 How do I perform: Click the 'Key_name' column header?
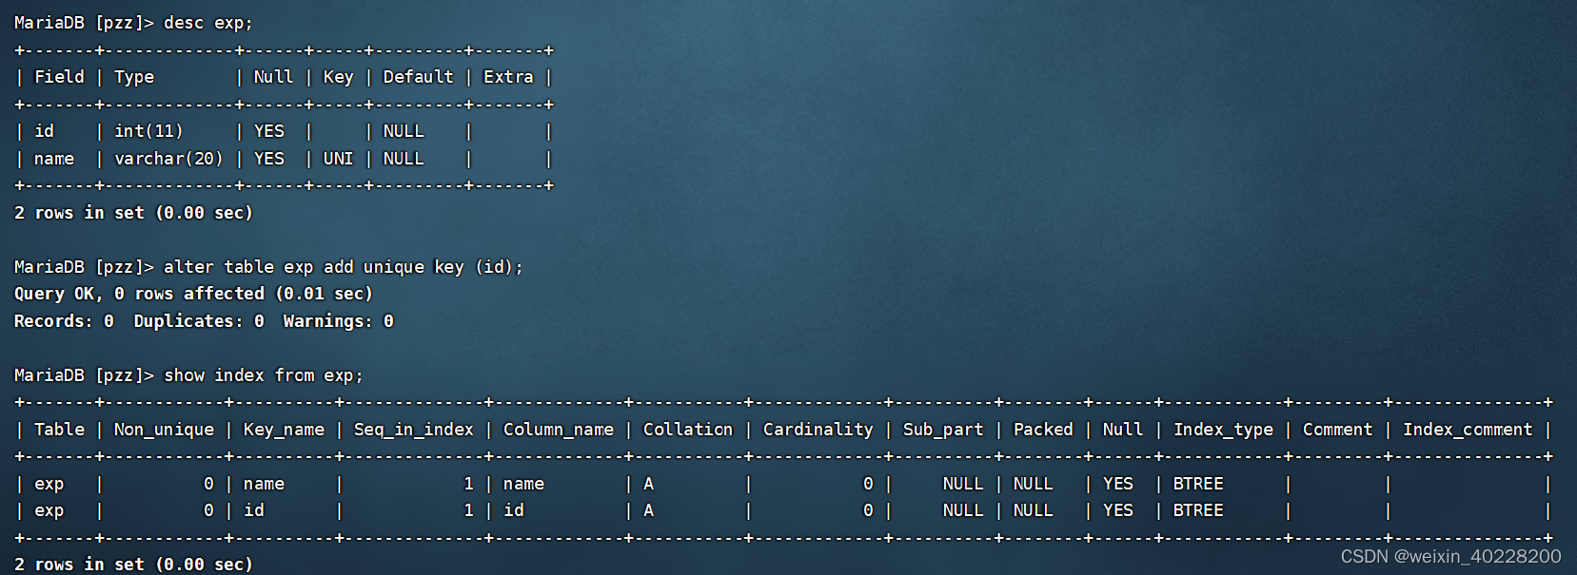pyautogui.click(x=284, y=431)
